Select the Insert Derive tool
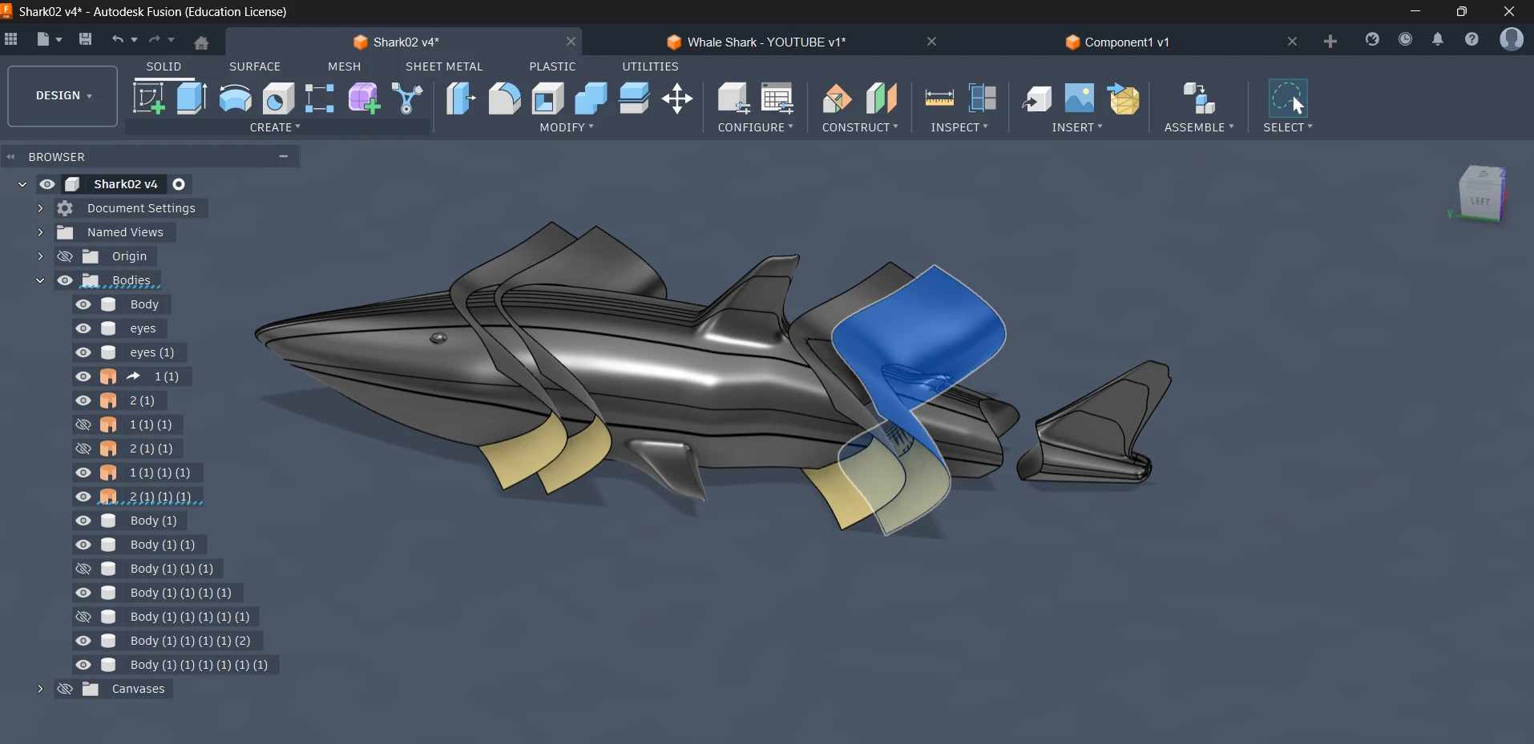Viewport: 1534px width, 744px height. [1036, 99]
